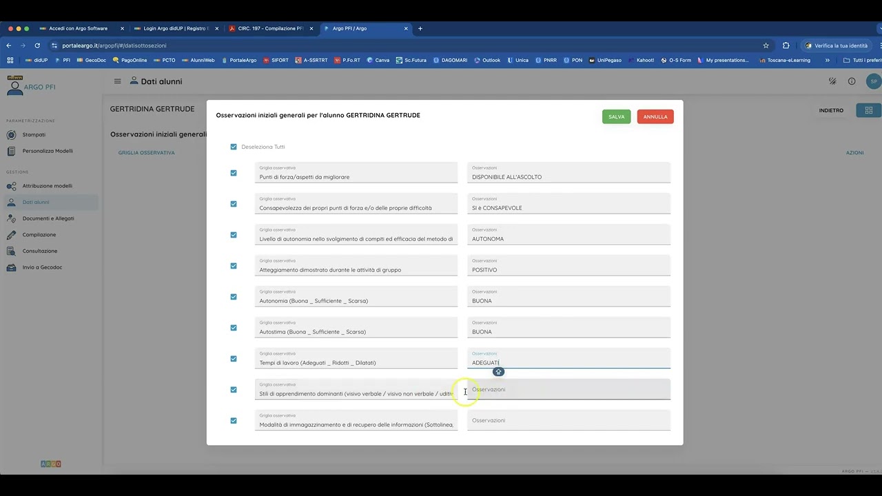Click the Compilazione pencil icon
This screenshot has width=882, height=496.
tap(11, 235)
